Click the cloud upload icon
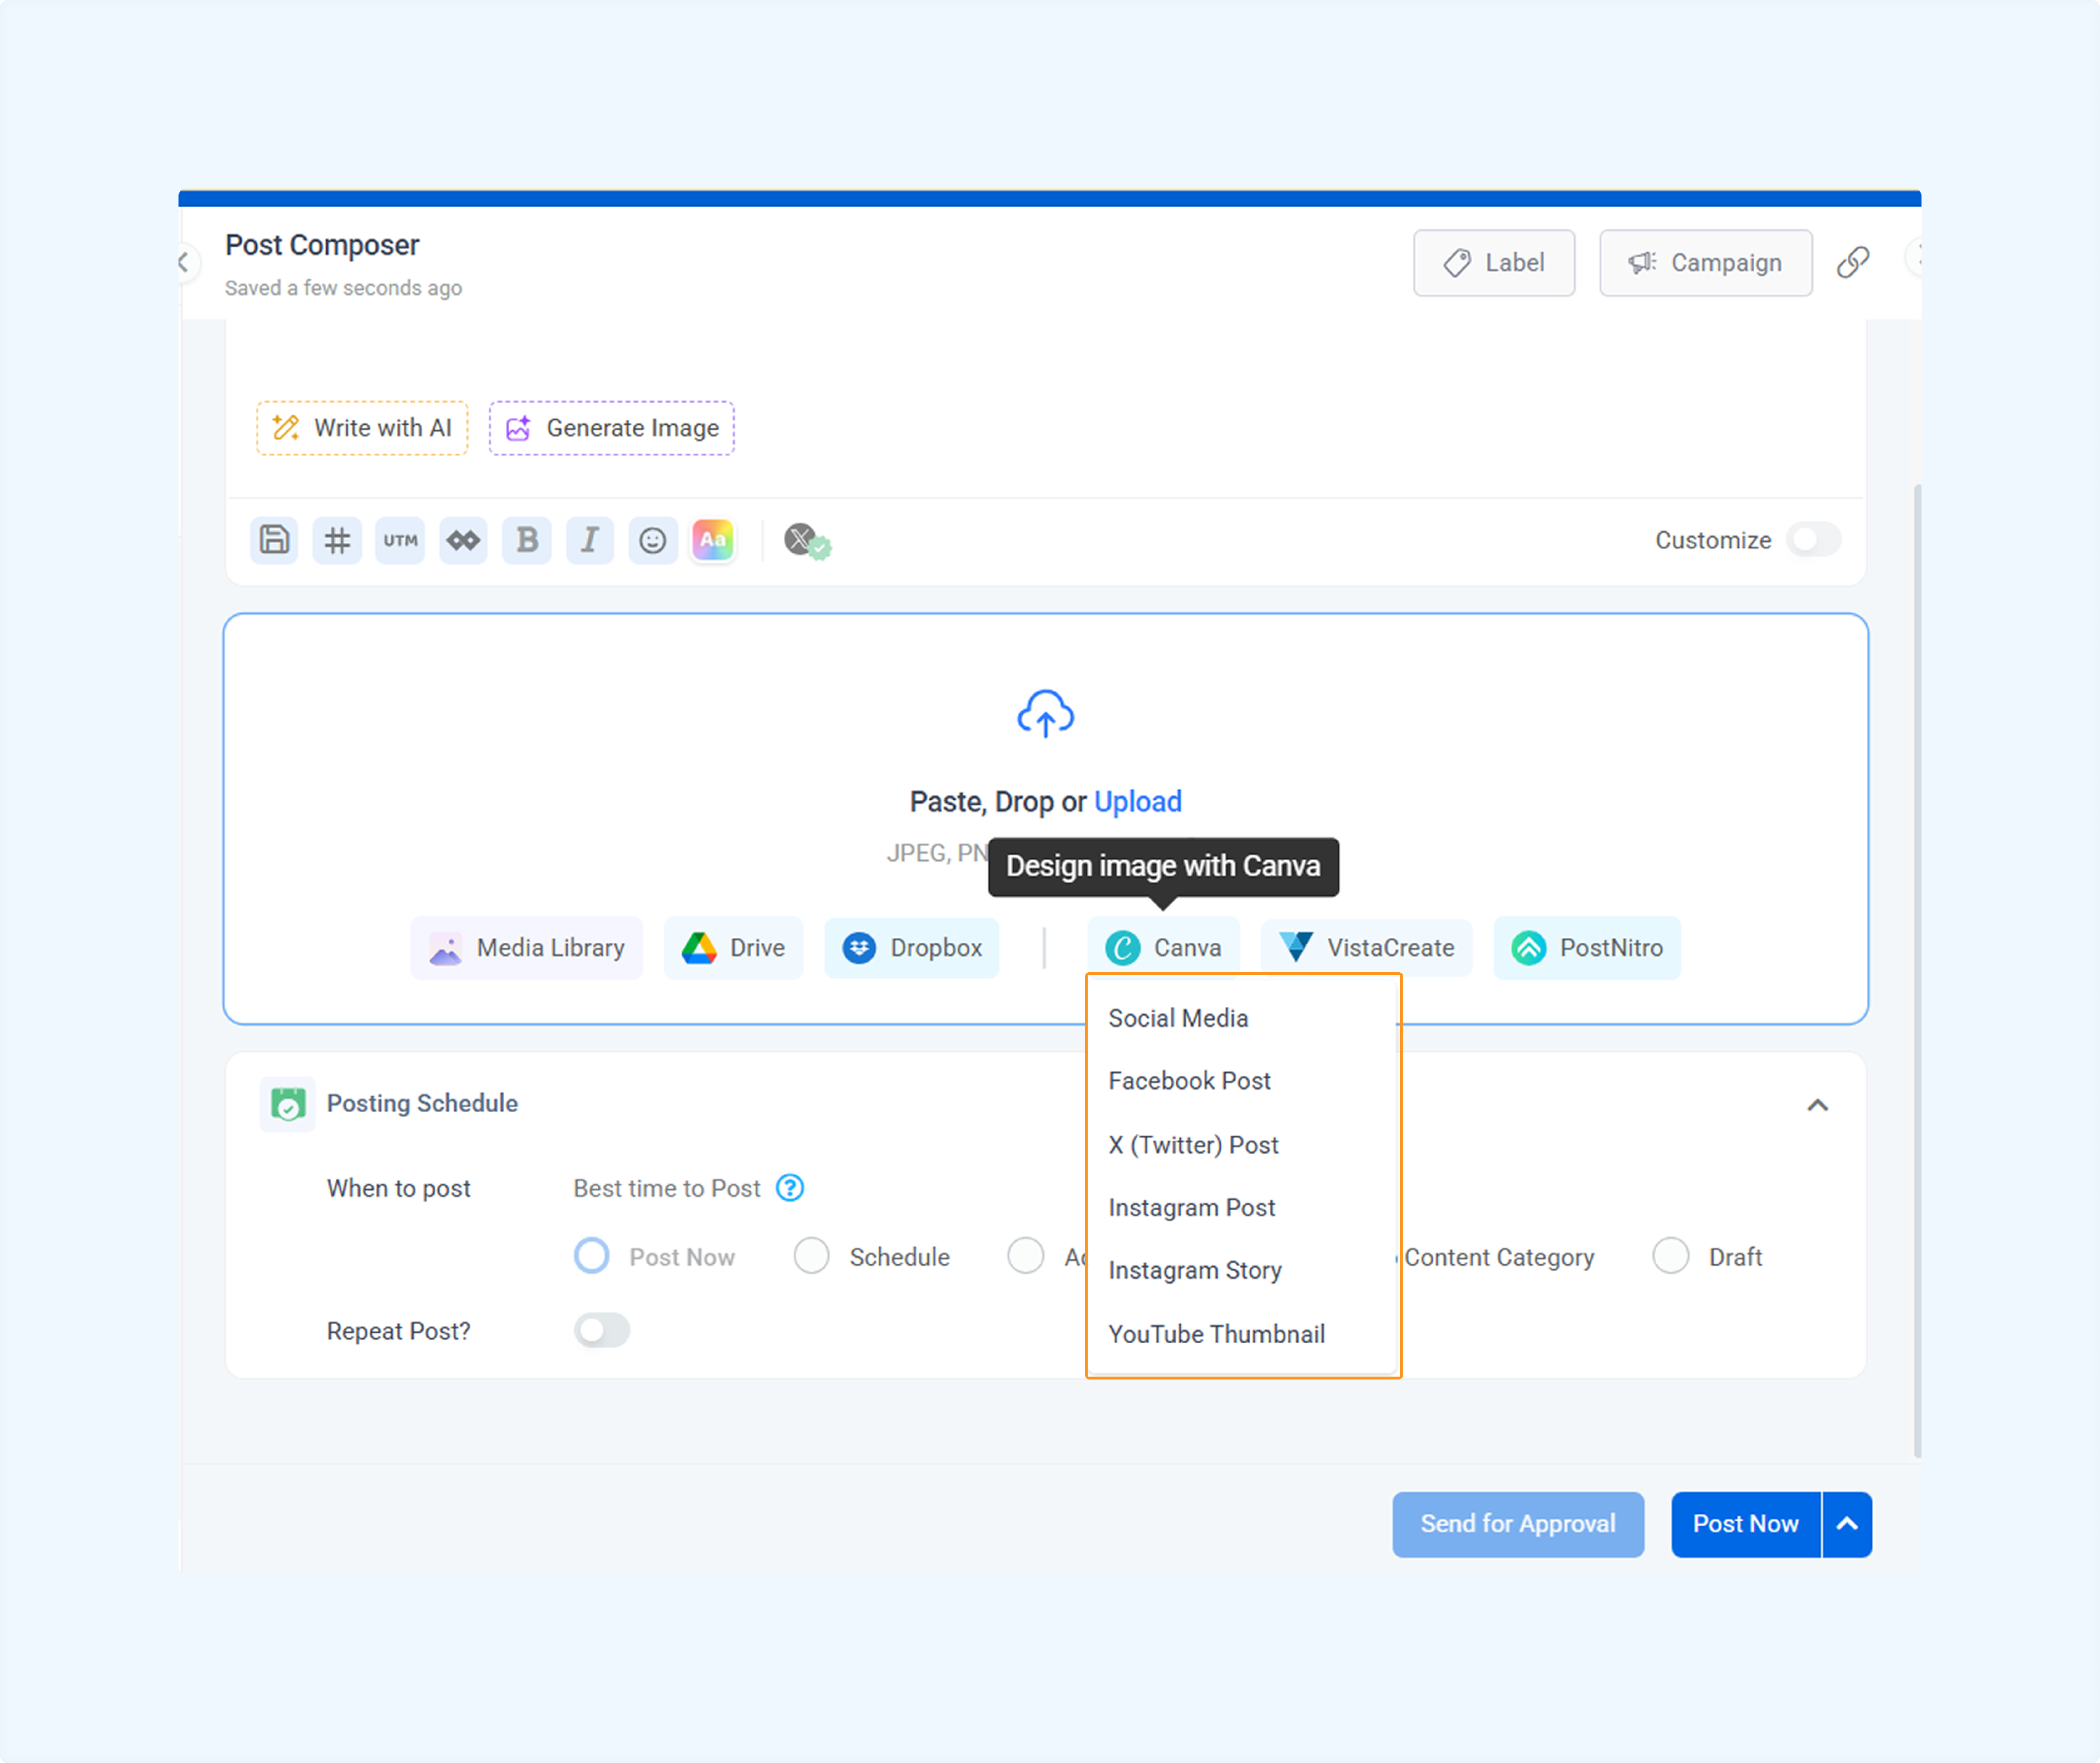The image size is (2100, 1763). pyautogui.click(x=1045, y=713)
